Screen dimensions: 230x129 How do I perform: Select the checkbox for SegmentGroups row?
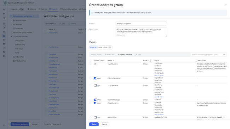(x=90, y=100)
